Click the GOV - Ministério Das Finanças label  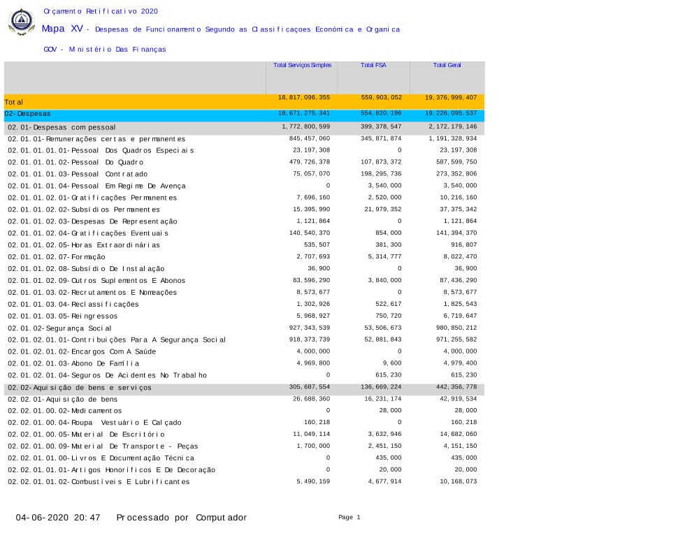104,50
